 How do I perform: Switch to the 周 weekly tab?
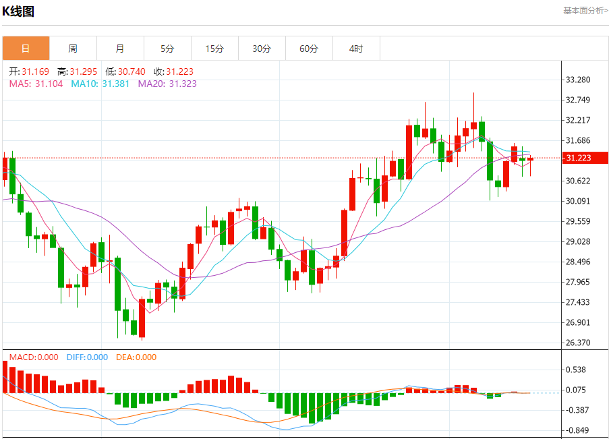tap(73, 49)
